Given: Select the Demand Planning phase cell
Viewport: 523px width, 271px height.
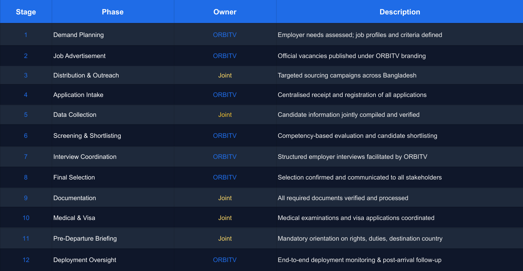Looking at the screenshot, I should click(x=113, y=35).
